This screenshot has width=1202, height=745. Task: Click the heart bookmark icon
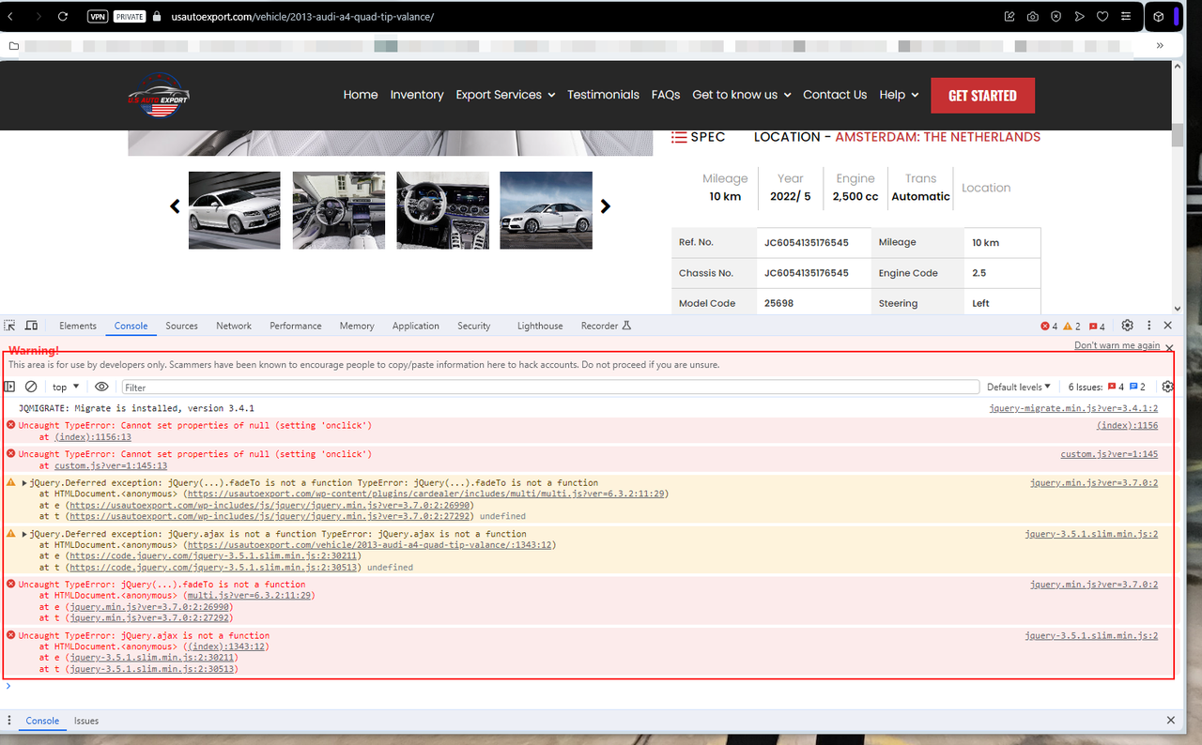pyautogui.click(x=1102, y=16)
